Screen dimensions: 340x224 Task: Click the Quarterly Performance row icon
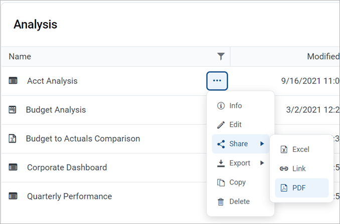13,196
